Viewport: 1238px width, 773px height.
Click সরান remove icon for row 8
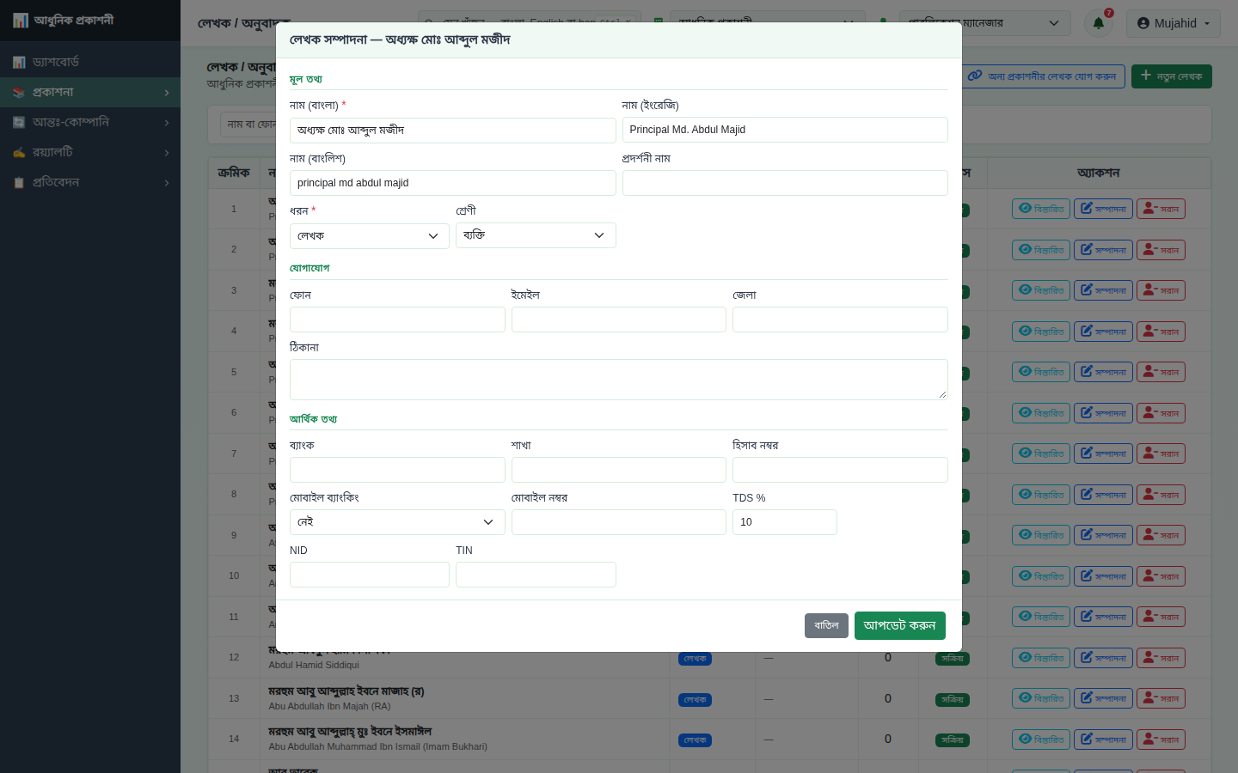point(1161,495)
